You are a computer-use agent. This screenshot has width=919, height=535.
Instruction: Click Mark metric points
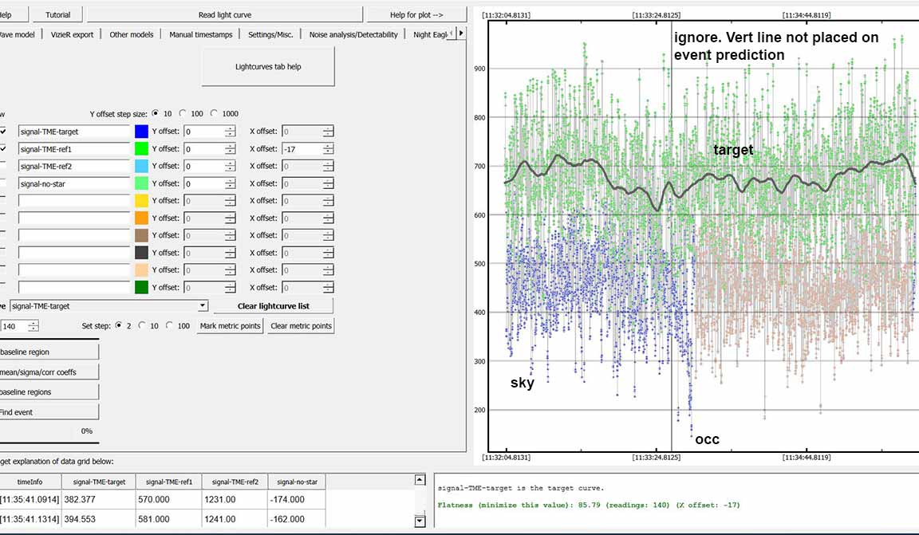(231, 326)
